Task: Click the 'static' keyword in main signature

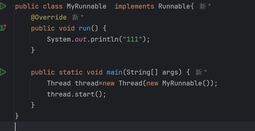Action: point(71,72)
